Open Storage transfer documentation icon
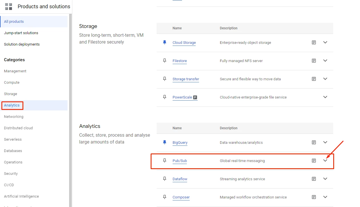This screenshot has width=360, height=207. [x=314, y=79]
